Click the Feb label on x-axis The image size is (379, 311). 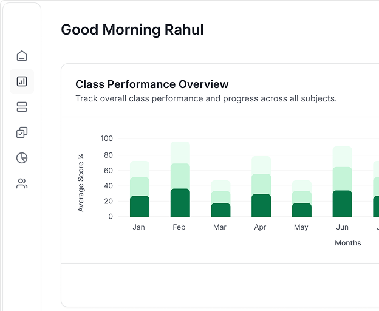pyautogui.click(x=179, y=227)
